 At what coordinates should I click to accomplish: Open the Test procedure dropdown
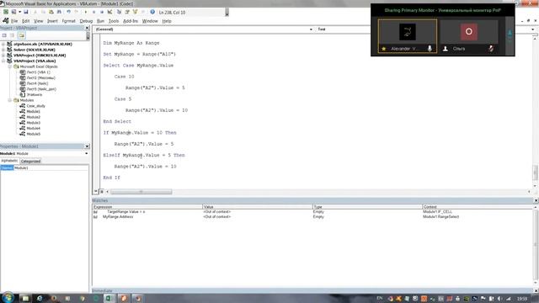click(533, 29)
